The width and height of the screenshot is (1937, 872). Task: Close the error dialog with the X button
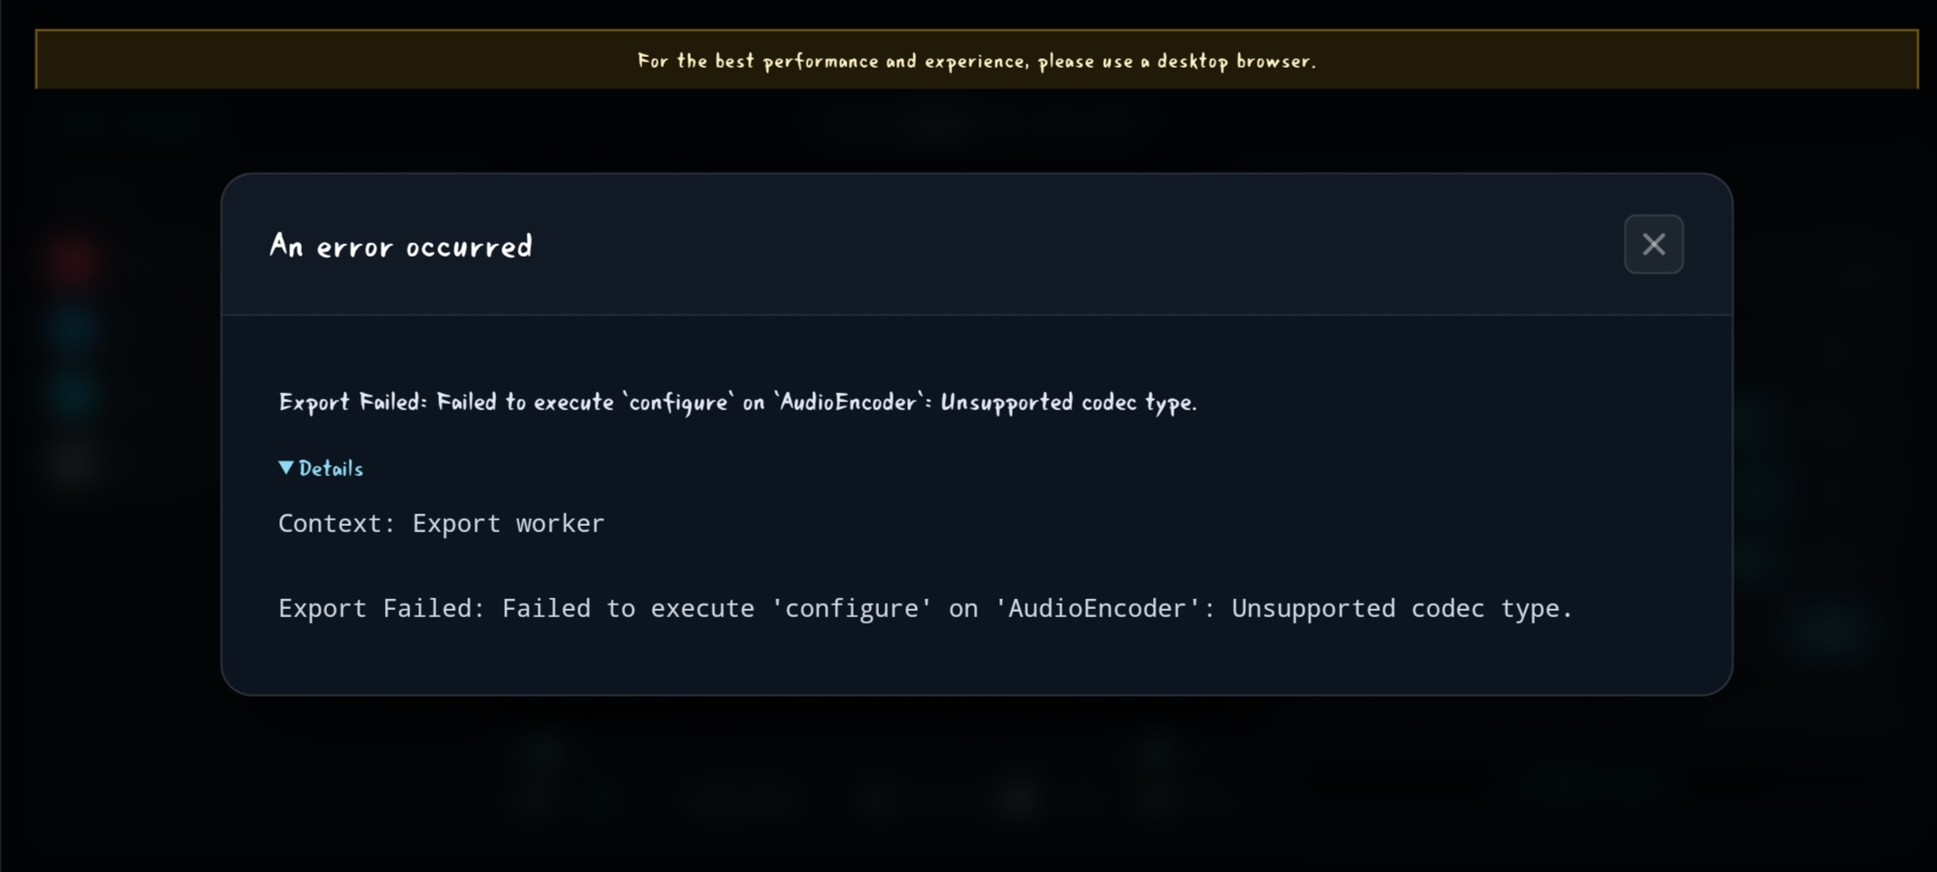pos(1653,244)
